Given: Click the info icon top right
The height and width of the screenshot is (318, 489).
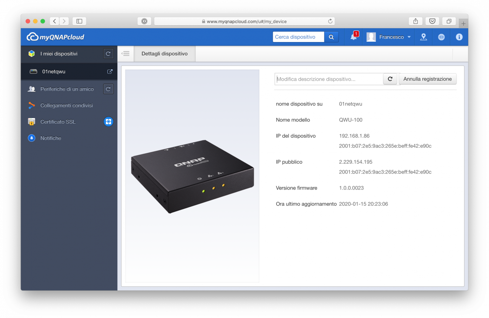Looking at the screenshot, I should click(x=459, y=37).
